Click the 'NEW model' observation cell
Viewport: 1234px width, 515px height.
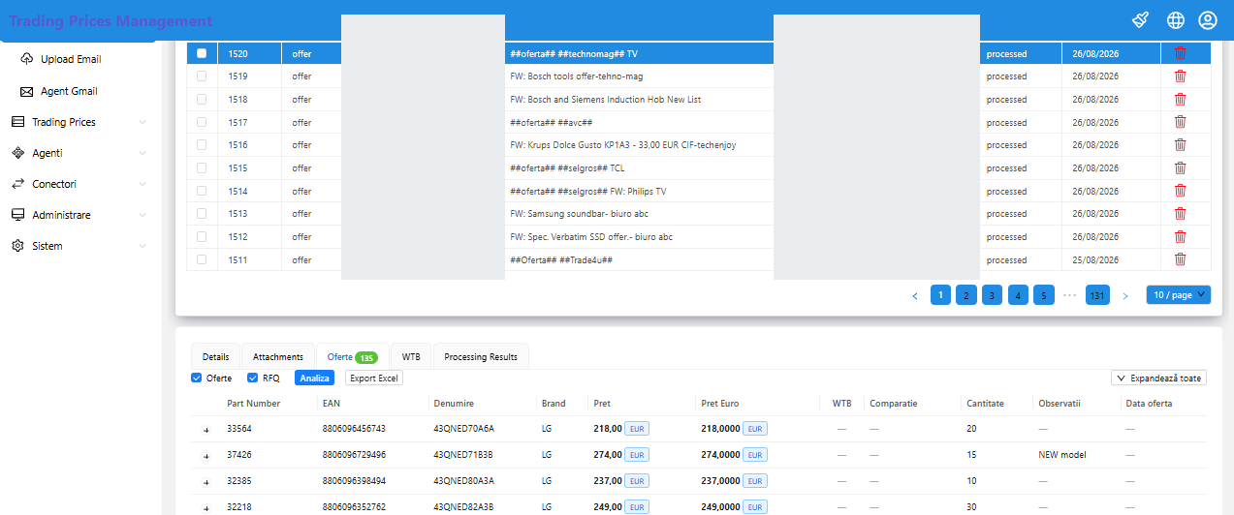1062,455
